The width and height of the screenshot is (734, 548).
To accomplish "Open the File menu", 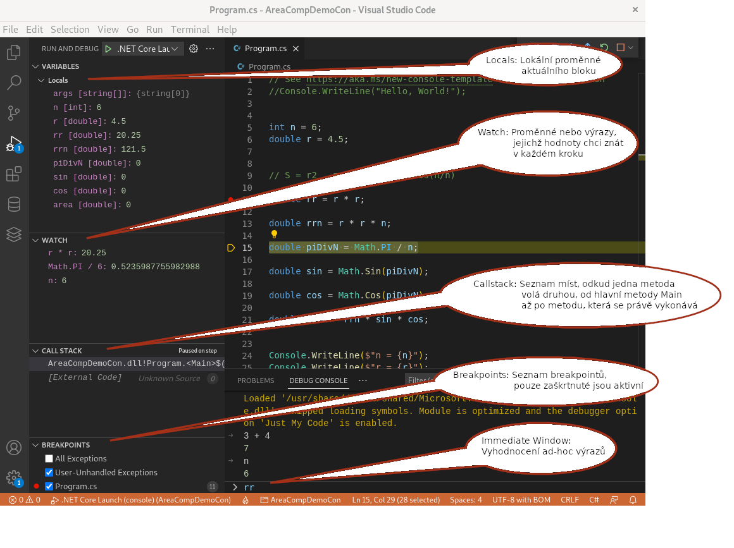I will coord(10,30).
